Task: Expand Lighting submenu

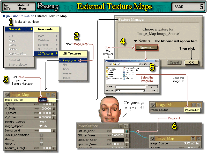Action: (47, 45)
